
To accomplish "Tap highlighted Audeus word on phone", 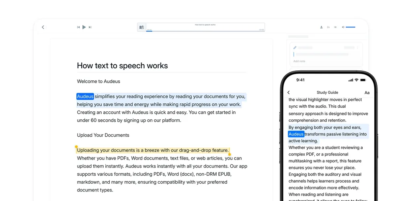I will [x=296, y=134].
